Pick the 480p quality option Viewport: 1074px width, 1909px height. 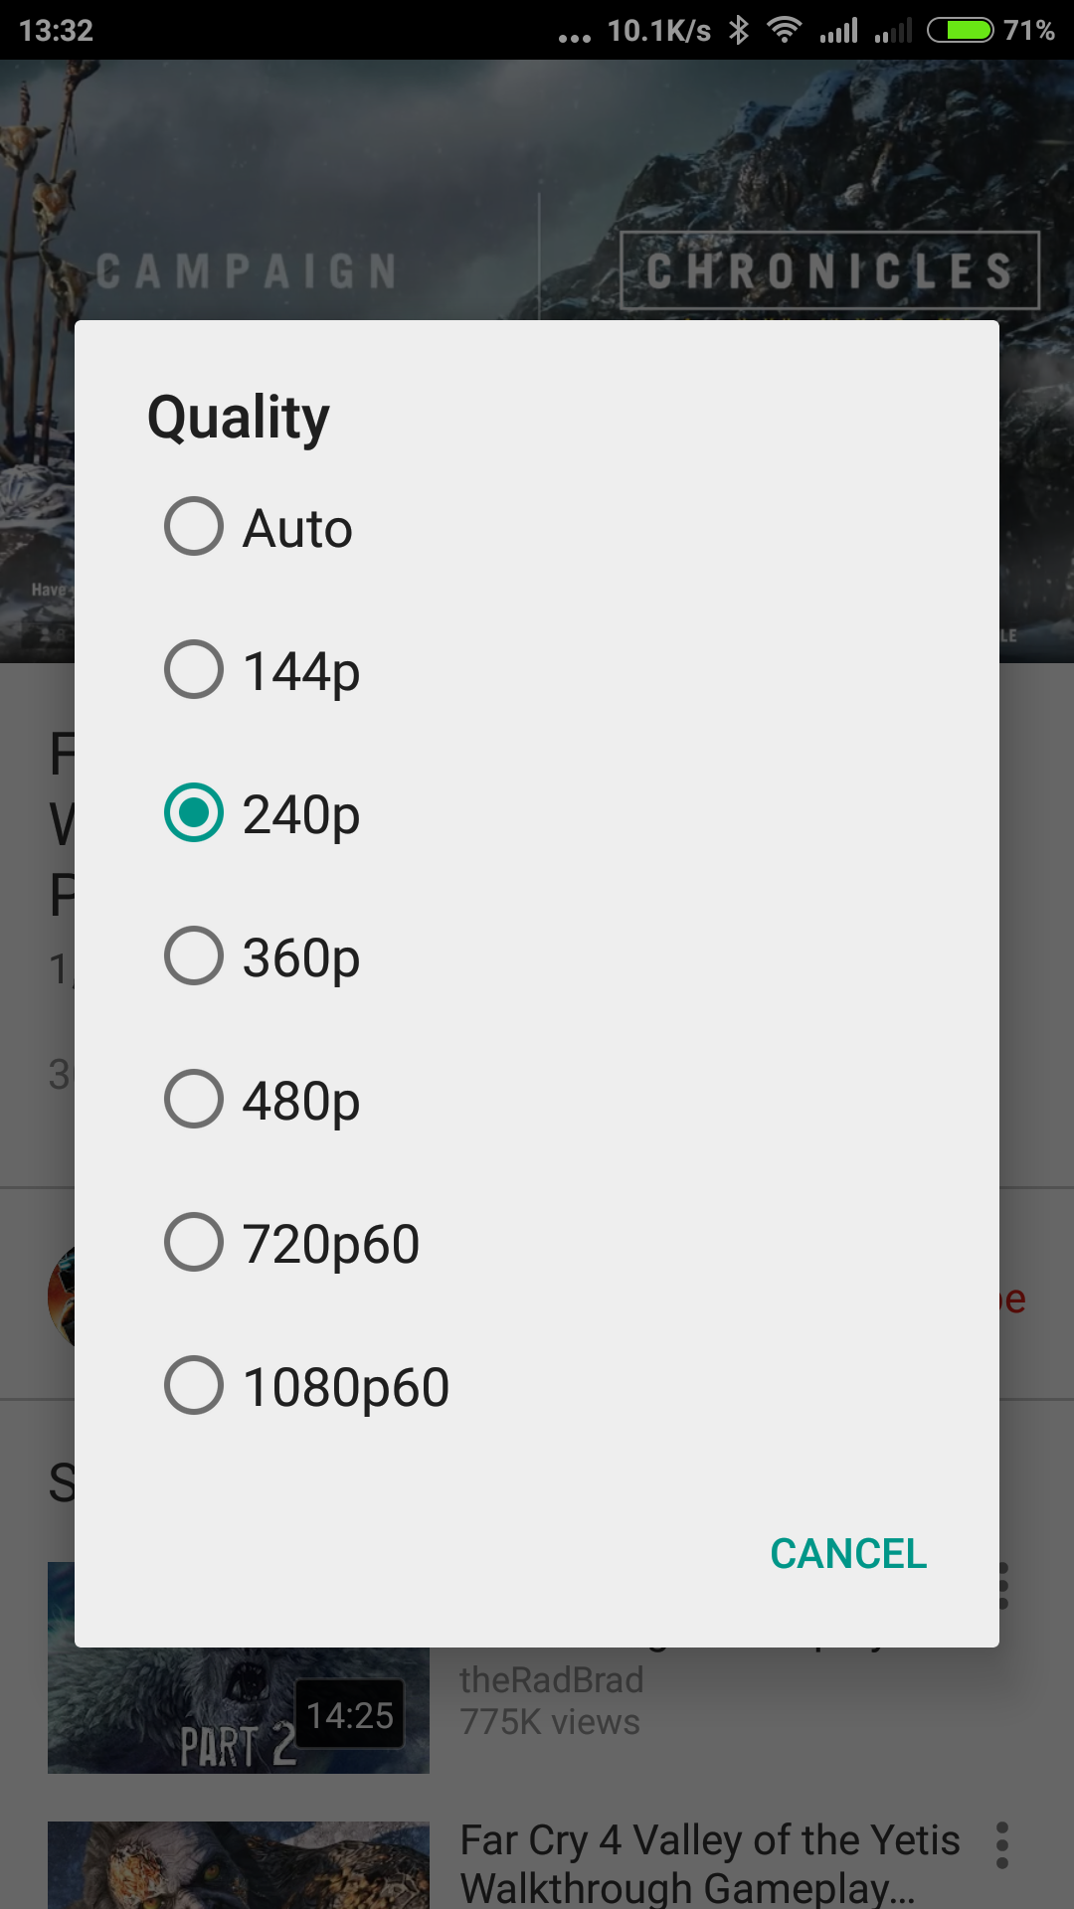pos(194,1100)
